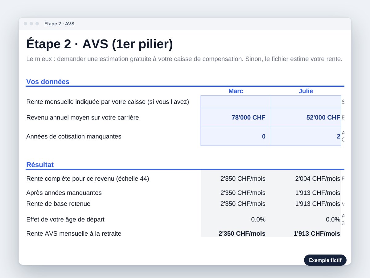This screenshot has width=370, height=278.
Task: Click the label 'Rente mensuelle indiquée par votre caisse'
Action: point(108,102)
